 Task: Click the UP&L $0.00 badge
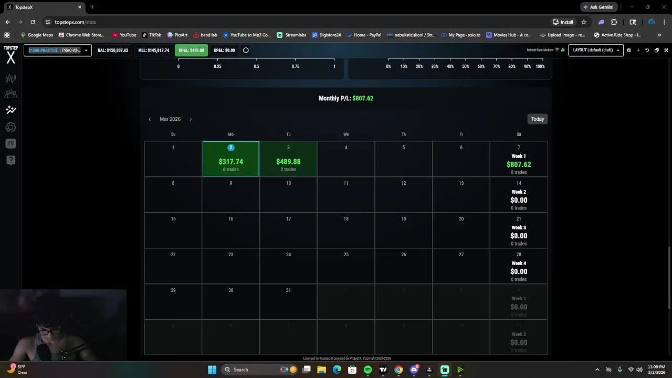coord(224,50)
